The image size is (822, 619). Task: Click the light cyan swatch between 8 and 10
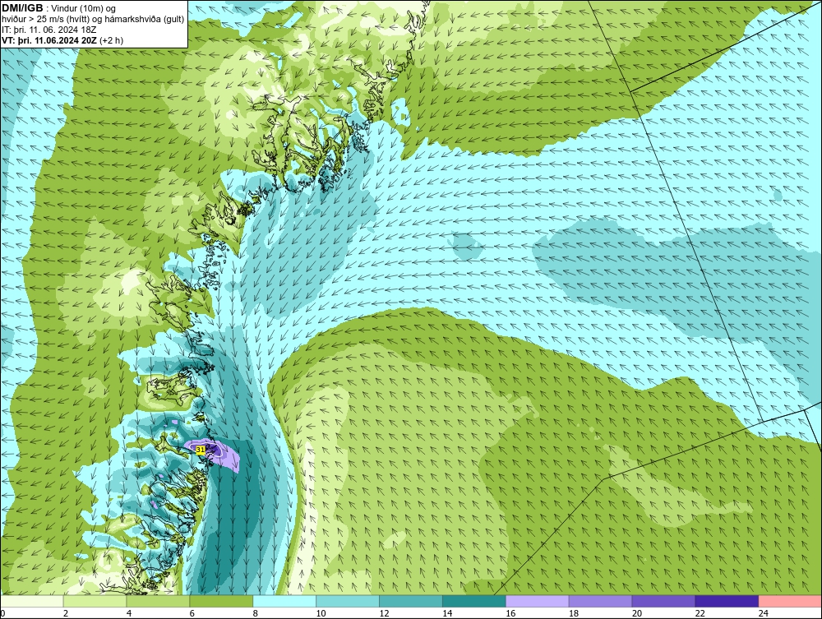pyautogui.click(x=284, y=601)
